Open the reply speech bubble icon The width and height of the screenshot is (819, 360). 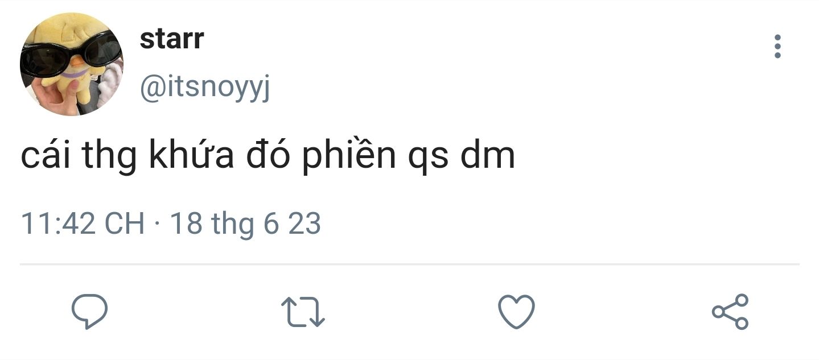89,312
